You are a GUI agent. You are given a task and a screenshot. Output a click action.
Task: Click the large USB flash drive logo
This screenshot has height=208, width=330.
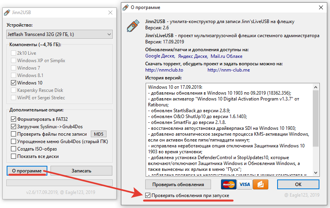point(133,26)
